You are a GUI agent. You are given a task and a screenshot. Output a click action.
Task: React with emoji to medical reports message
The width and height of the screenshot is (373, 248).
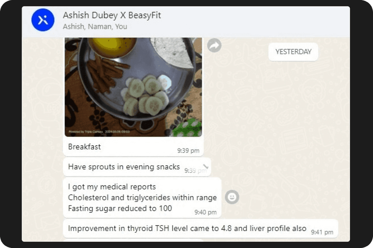(232, 197)
